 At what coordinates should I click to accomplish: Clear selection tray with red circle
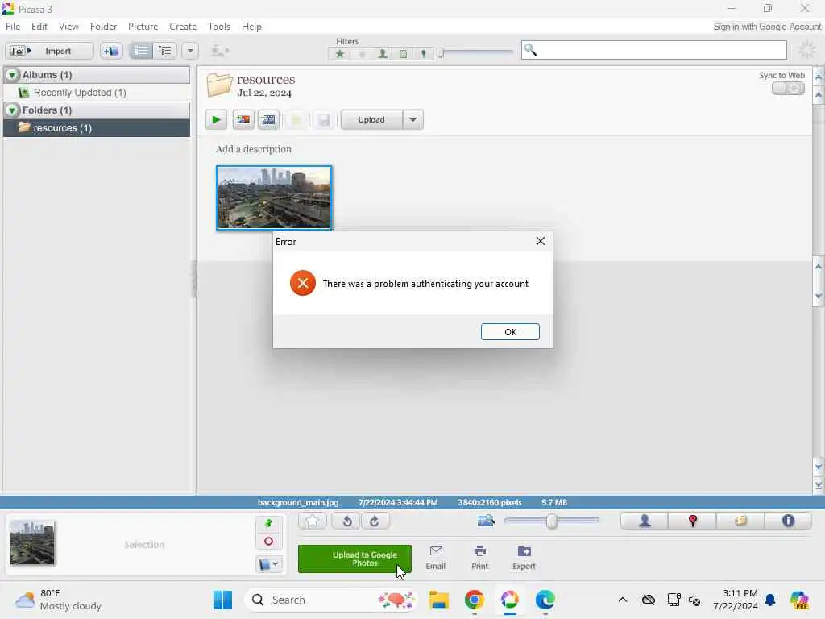coord(268,542)
